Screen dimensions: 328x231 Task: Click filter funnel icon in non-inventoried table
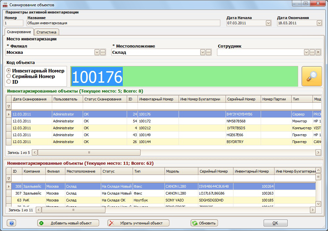[x=9, y=178]
